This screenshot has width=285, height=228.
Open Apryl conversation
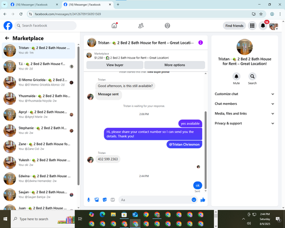pos(38,115)
